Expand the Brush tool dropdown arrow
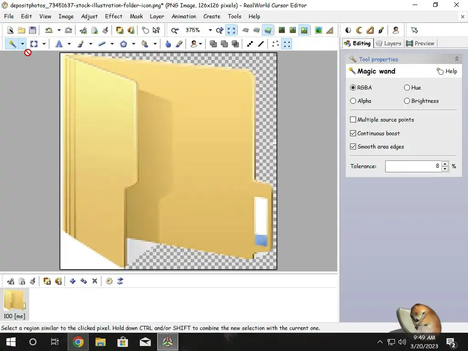The width and height of the screenshot is (468, 351). tap(90, 44)
